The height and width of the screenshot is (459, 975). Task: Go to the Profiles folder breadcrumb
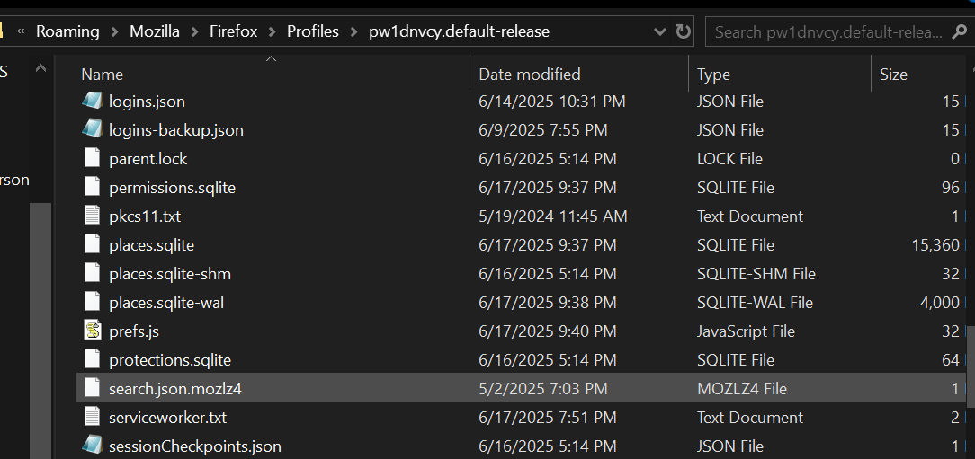point(313,31)
